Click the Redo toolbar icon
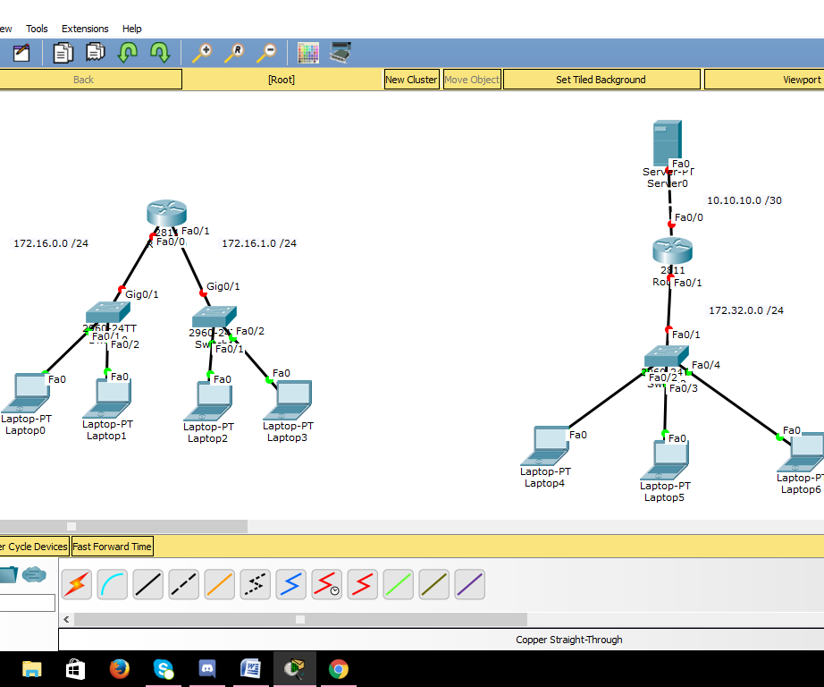Viewport: 824px width, 687px height. pyautogui.click(x=160, y=52)
